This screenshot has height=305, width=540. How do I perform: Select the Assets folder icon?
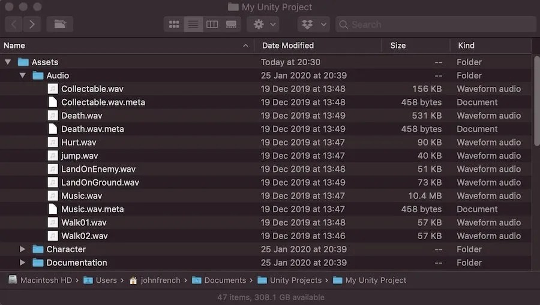click(x=23, y=62)
